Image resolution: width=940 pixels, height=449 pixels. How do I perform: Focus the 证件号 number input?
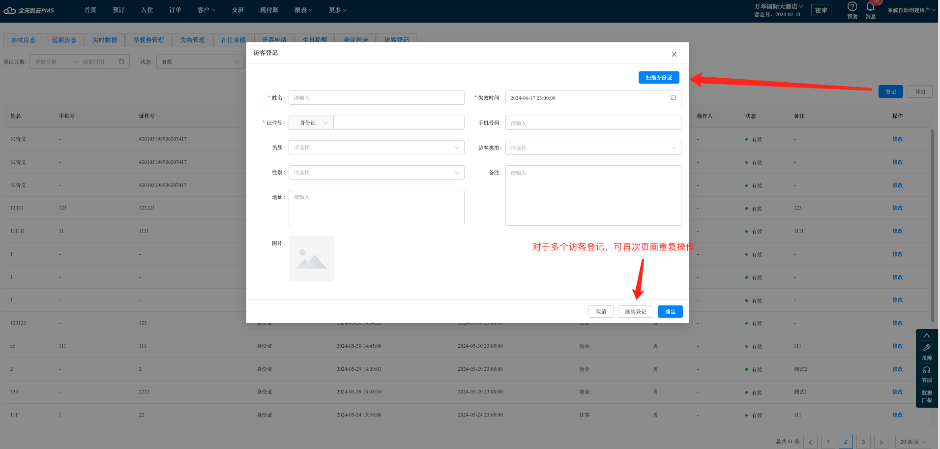coord(399,123)
